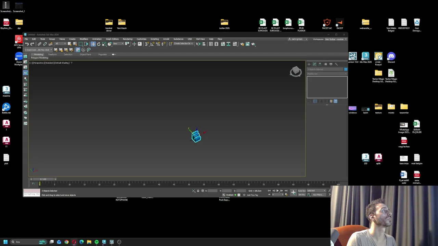Click the Set Key button
Image resolution: width=438 pixels, height=246 pixels.
[x=302, y=195]
